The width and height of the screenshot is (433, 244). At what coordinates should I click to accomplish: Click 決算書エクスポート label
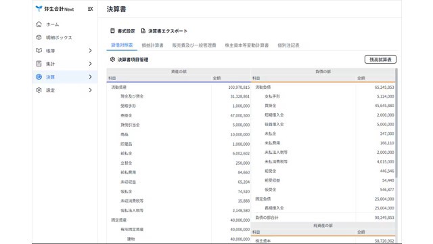click(x=168, y=31)
